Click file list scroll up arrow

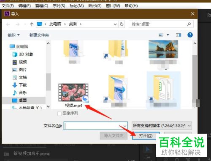tap(195, 43)
